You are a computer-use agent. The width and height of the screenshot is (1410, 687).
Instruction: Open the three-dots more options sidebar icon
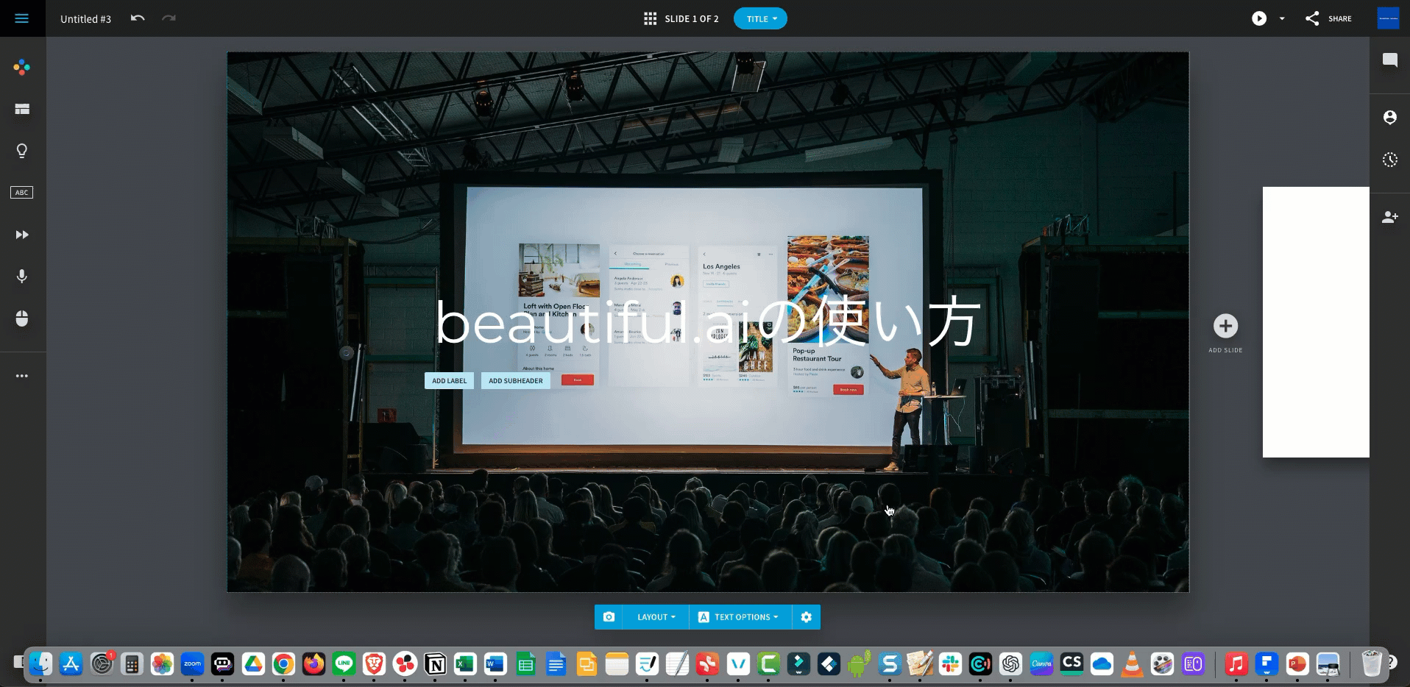(22, 376)
